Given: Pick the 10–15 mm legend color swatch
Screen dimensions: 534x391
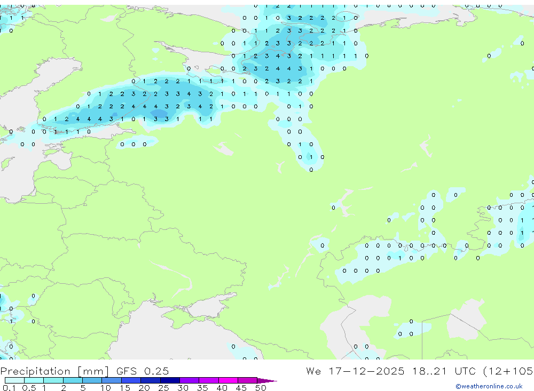Looking at the screenshot, I should (112, 380).
